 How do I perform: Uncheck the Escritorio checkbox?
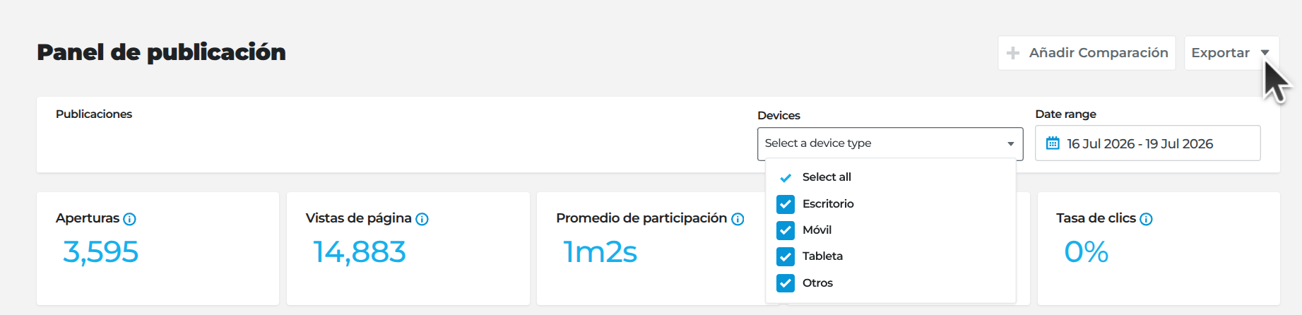pos(786,204)
